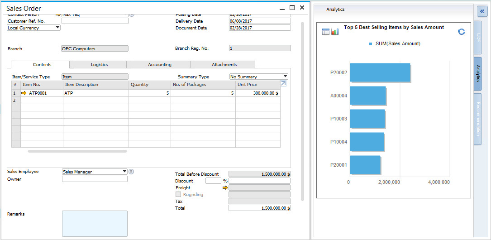Image resolution: width=491 pixels, height=240 pixels.
Task: Switch to the Accounting tab
Action: [x=160, y=65]
